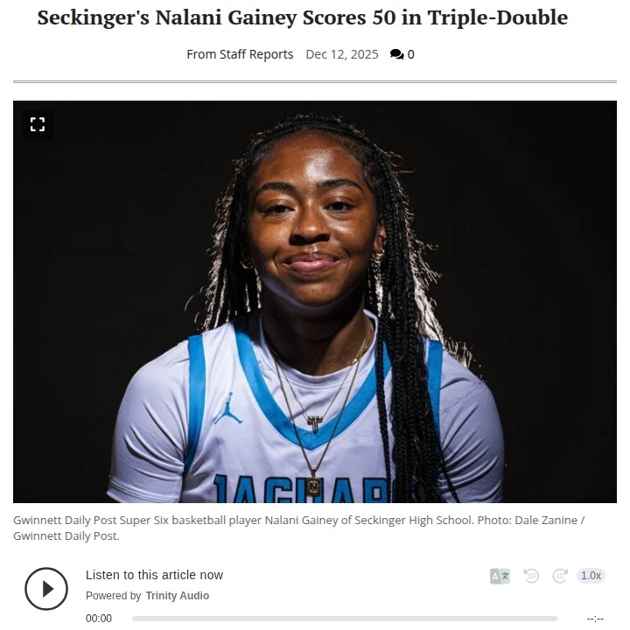Rewind audio by 10 seconds
Image resolution: width=630 pixels, height=630 pixels.
531,576
